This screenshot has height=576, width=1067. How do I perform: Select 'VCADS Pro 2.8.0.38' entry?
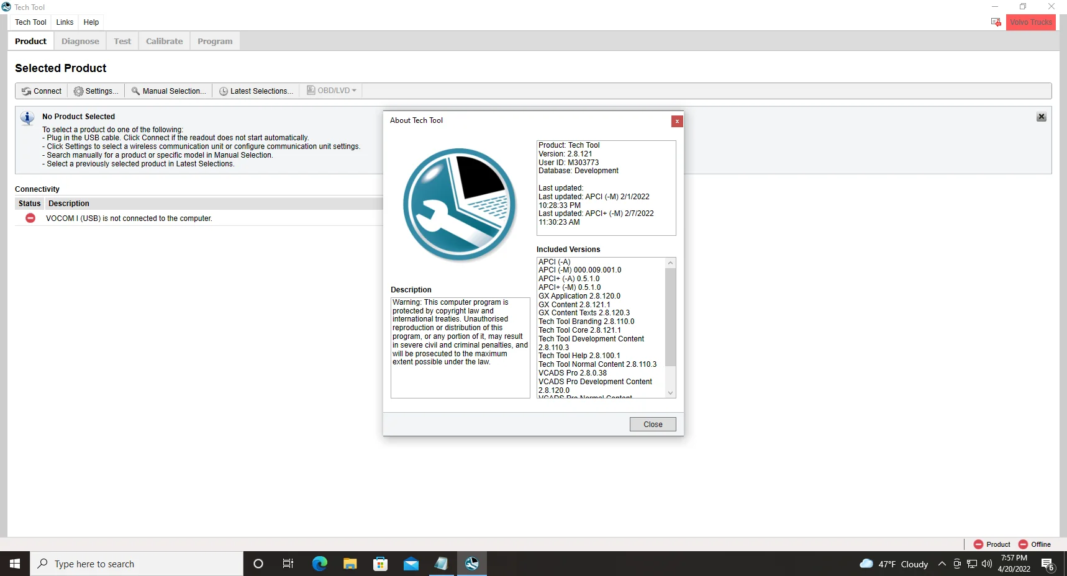coord(573,373)
